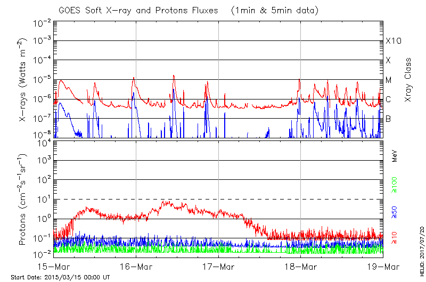426x282 pixels.
Task: Click the blue ≥50 MeV legend label
Action: point(395,211)
